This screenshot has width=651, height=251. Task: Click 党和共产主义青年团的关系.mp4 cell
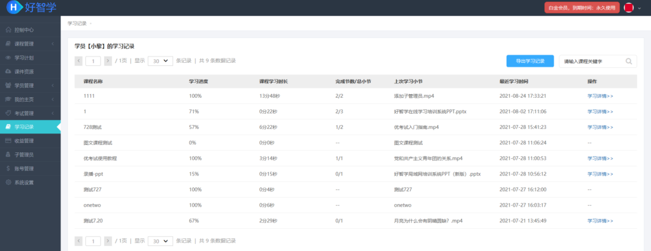[x=428, y=158]
